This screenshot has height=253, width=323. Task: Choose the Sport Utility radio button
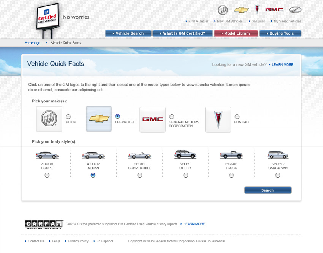click(185, 175)
